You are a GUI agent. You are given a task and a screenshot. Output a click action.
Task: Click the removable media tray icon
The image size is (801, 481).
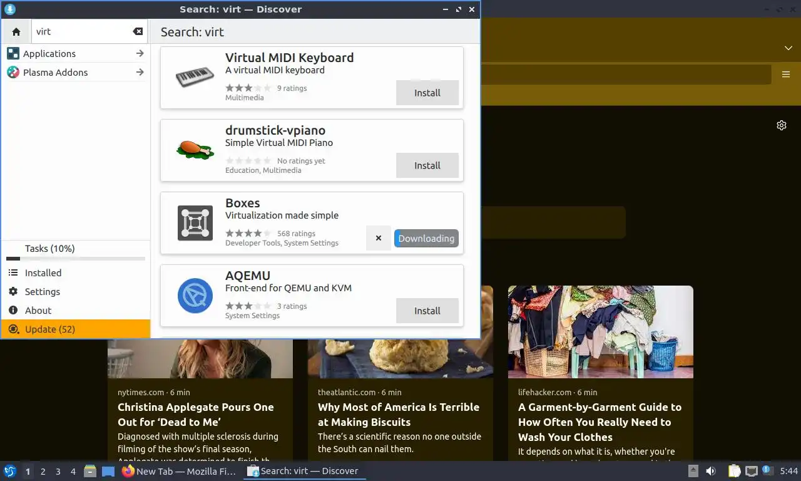point(693,471)
